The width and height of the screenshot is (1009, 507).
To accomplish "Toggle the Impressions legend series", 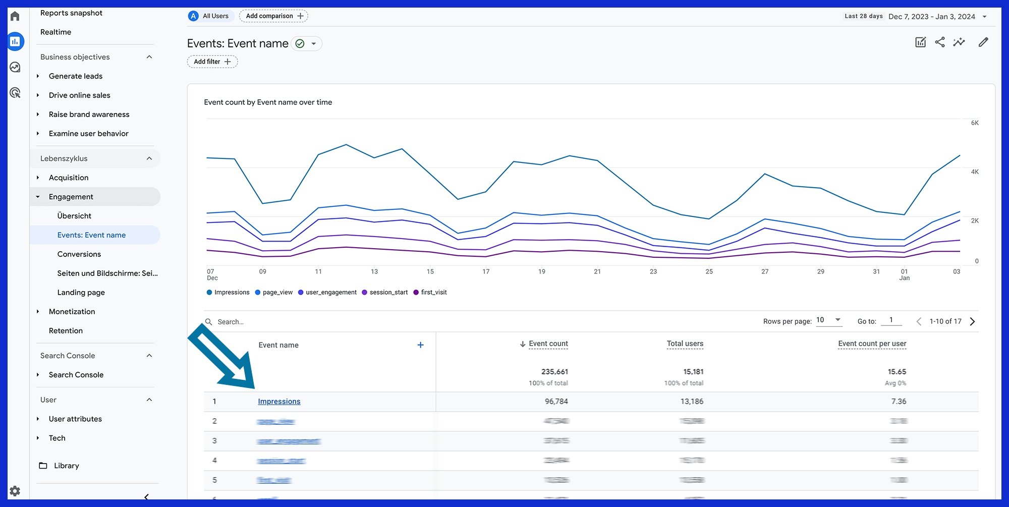I will point(228,293).
